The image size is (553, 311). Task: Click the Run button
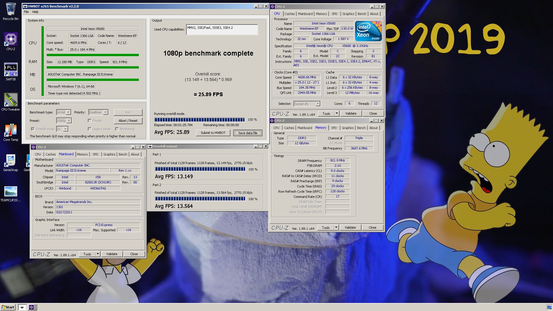click(128, 112)
